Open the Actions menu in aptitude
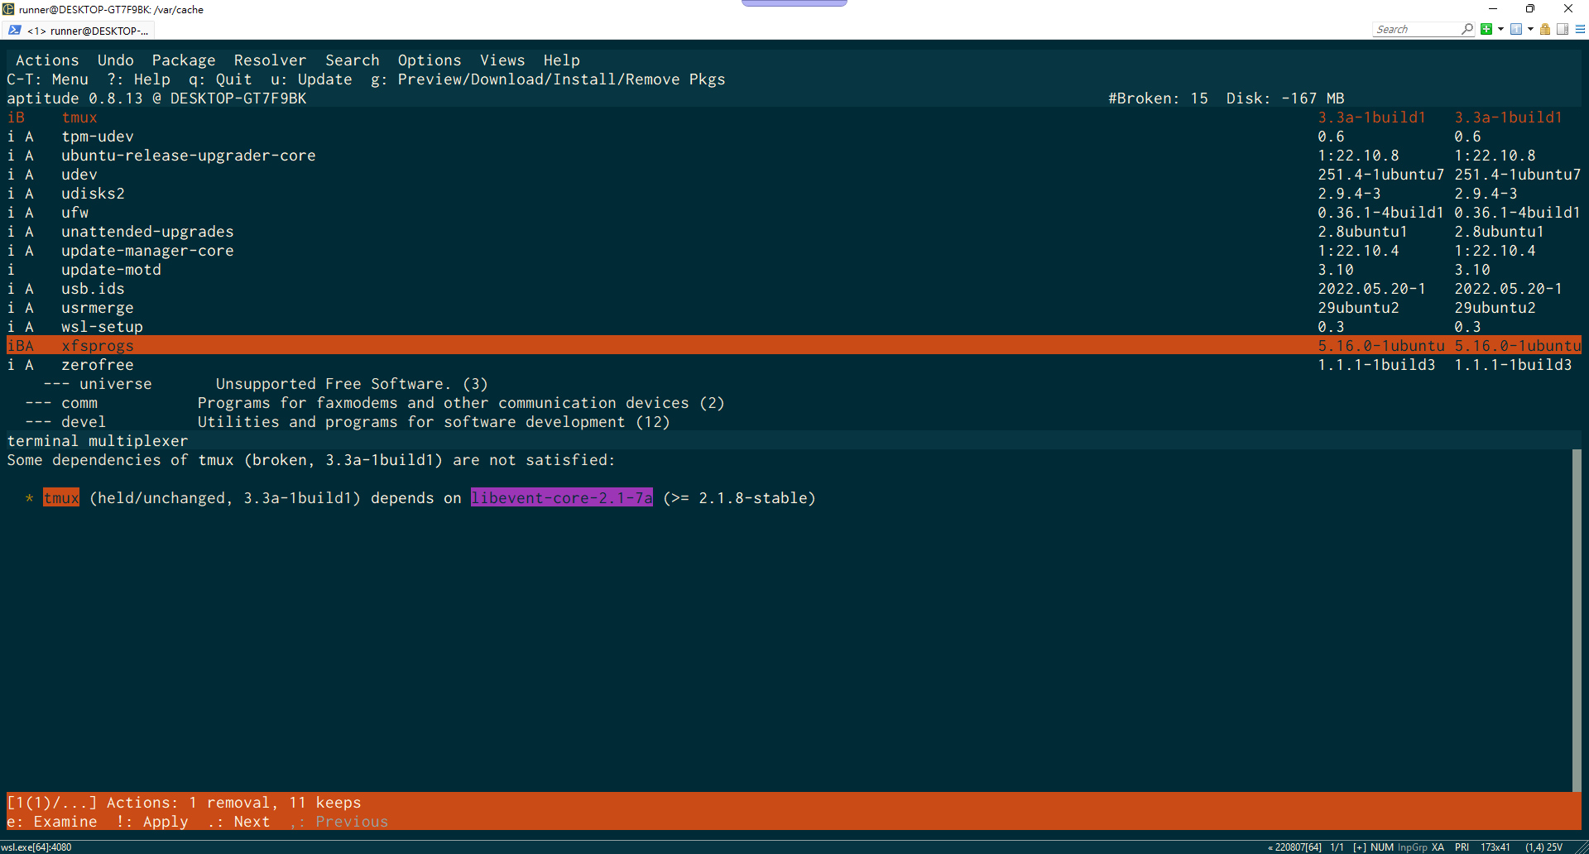The image size is (1589, 854). click(47, 60)
